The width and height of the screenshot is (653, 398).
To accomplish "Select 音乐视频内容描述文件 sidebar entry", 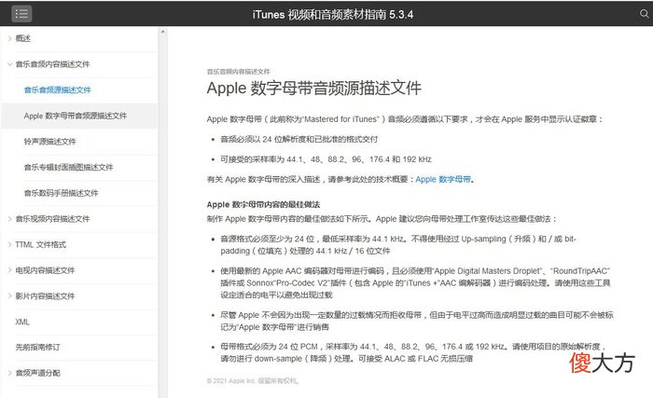I will 52,218.
